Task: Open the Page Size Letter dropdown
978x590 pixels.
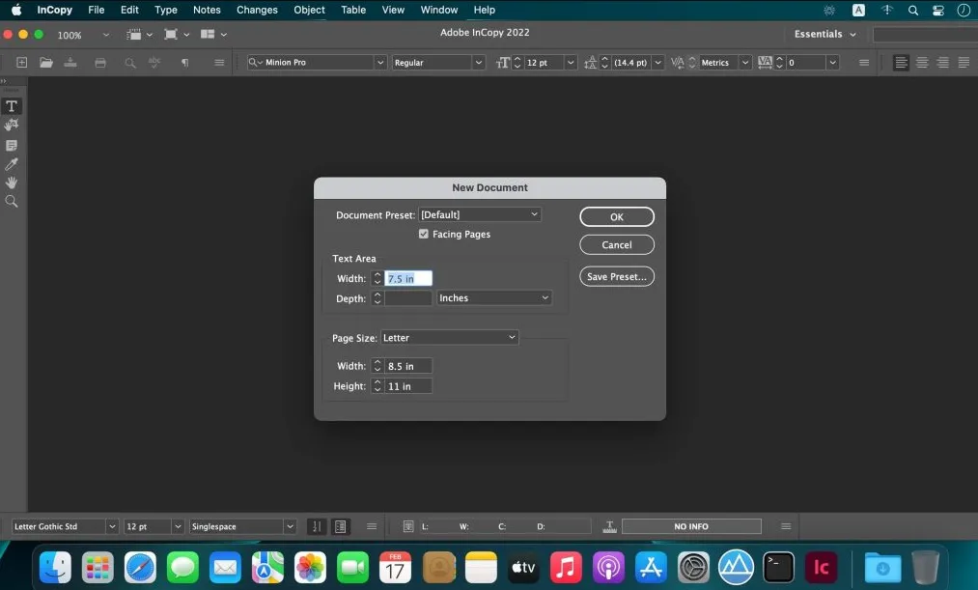Action: pos(450,337)
